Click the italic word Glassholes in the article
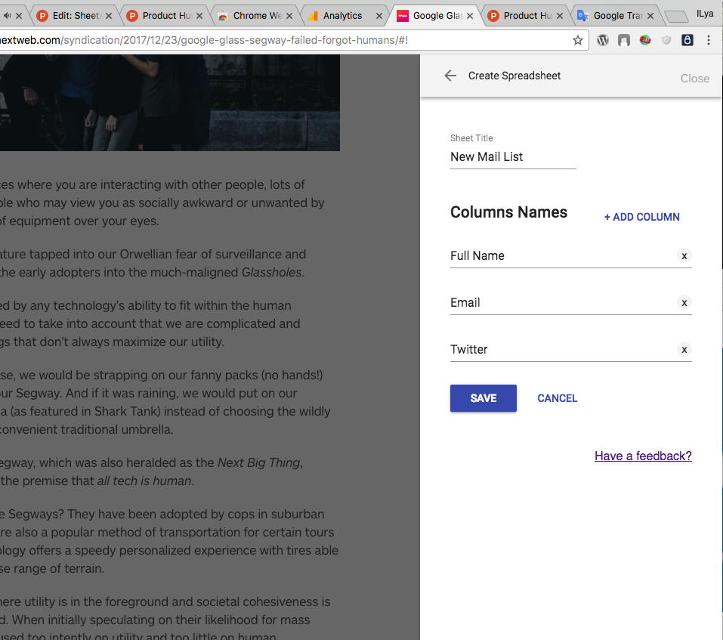The image size is (723, 640). [x=271, y=273]
